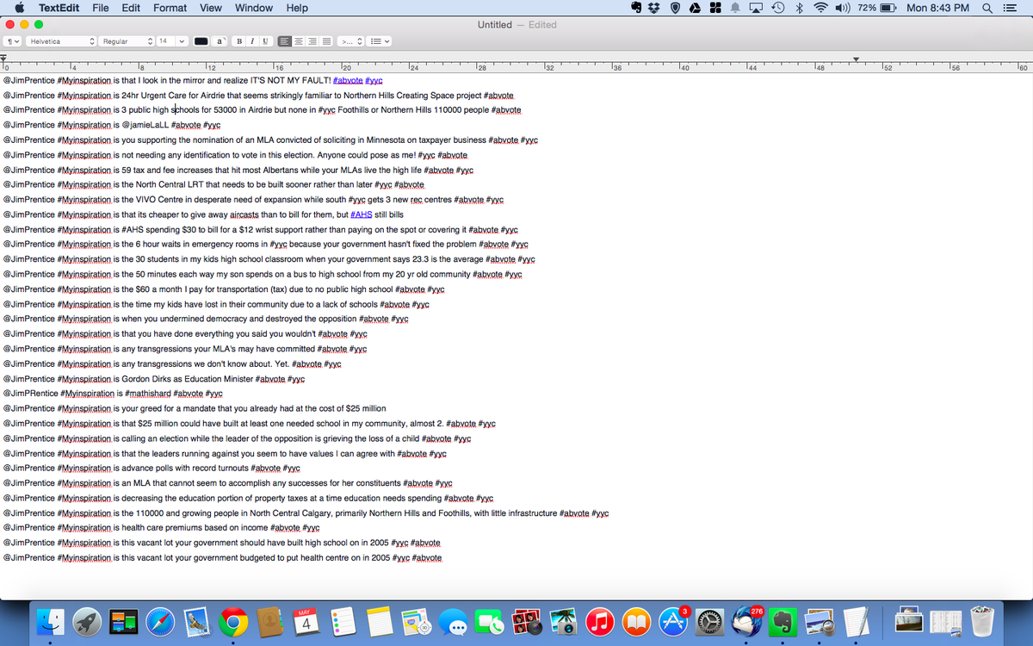The height and width of the screenshot is (646, 1033).
Task: Click the font size field showing 14
Action: point(165,41)
